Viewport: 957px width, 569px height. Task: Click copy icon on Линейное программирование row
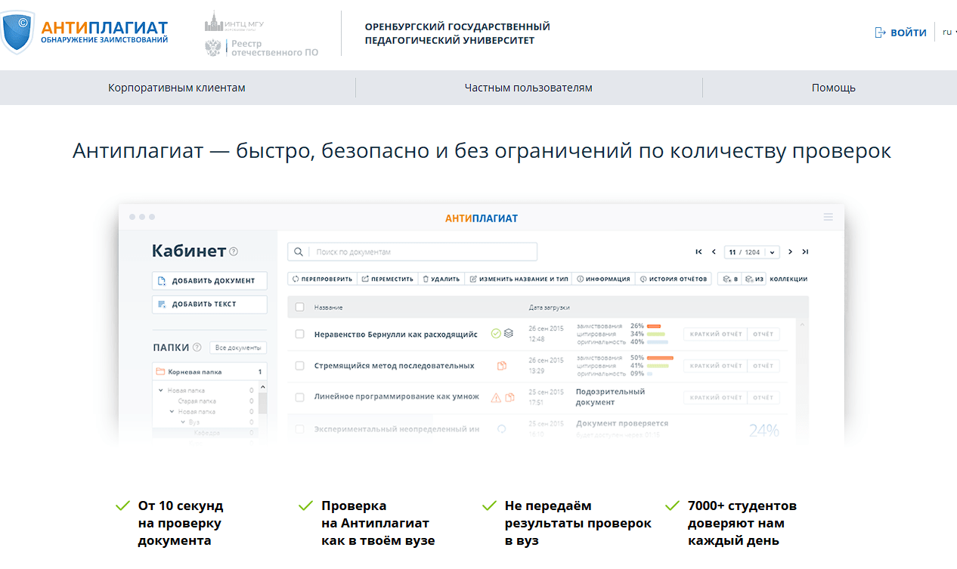[509, 397]
